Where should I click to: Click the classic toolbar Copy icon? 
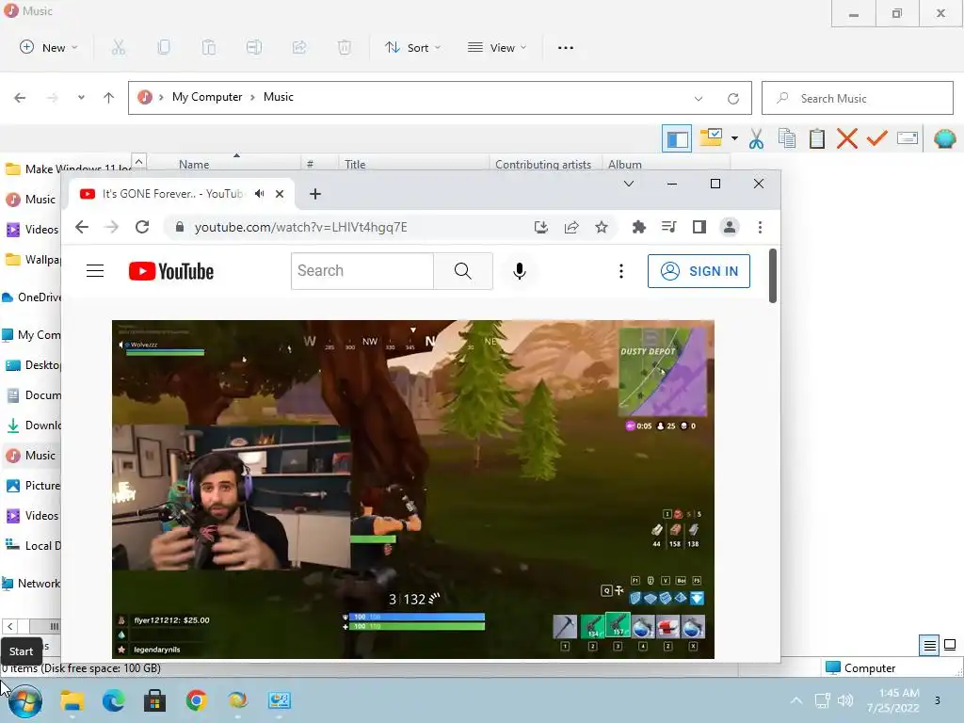click(787, 139)
